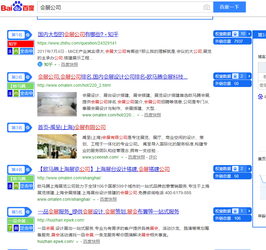Image resolution: width=266 pixels, height=250 pixels.
Task: Click the 内 tag under 第1名
Action: pos(16,51)
